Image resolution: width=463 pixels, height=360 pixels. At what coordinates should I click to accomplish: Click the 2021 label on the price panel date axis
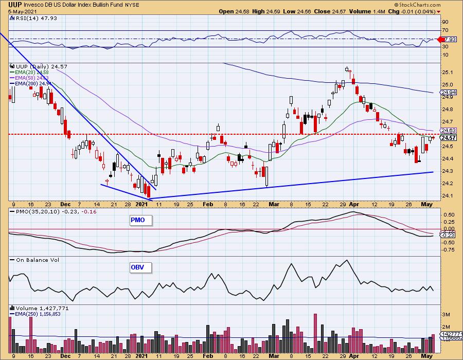141,204
